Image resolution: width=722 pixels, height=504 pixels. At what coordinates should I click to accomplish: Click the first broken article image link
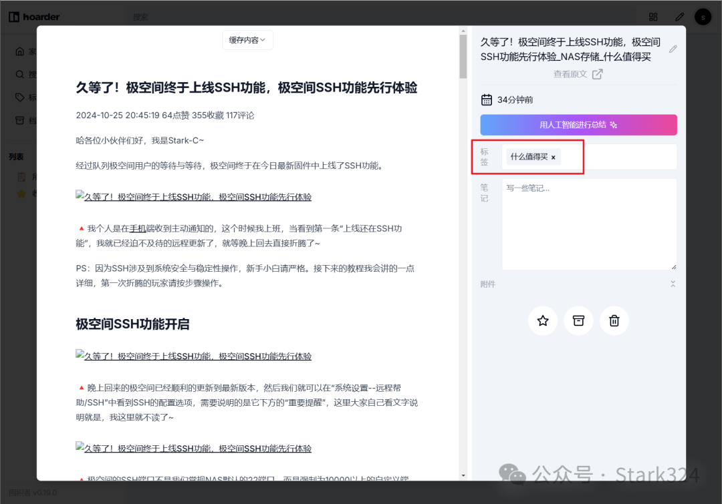[193, 196]
